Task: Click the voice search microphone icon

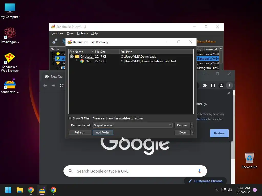Action: tap(200, 171)
